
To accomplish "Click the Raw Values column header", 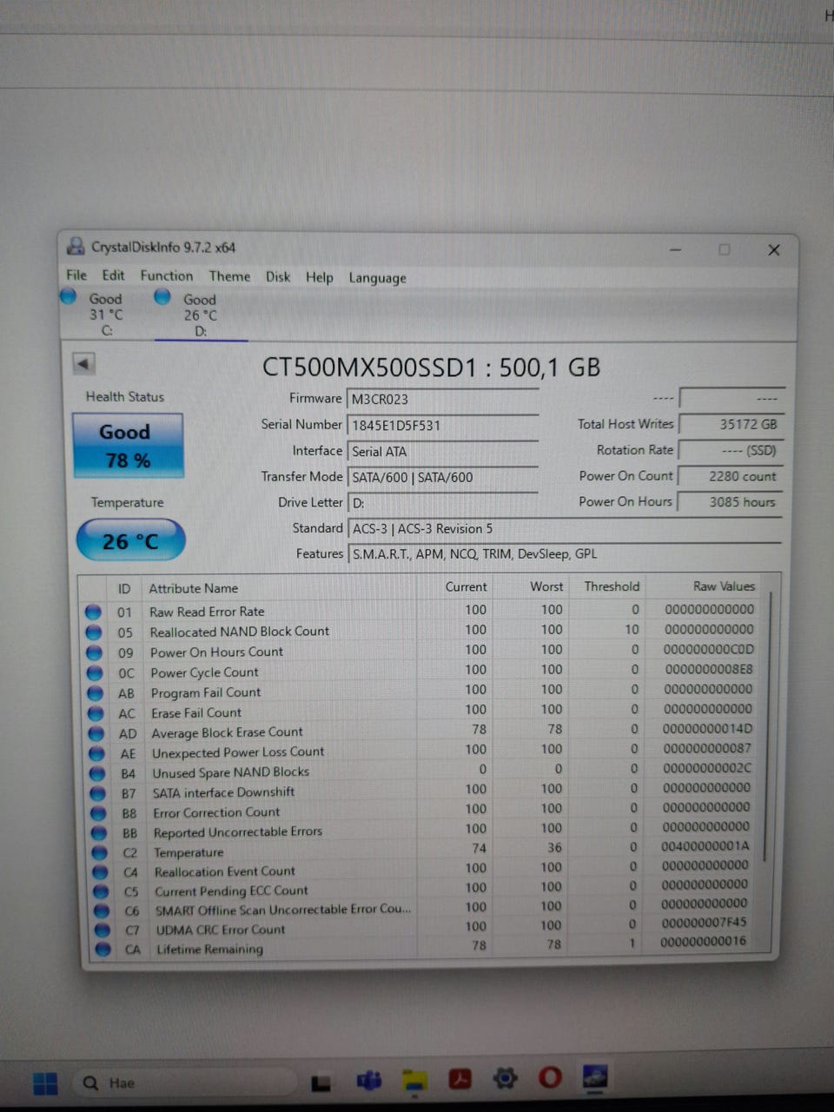I will [x=724, y=586].
